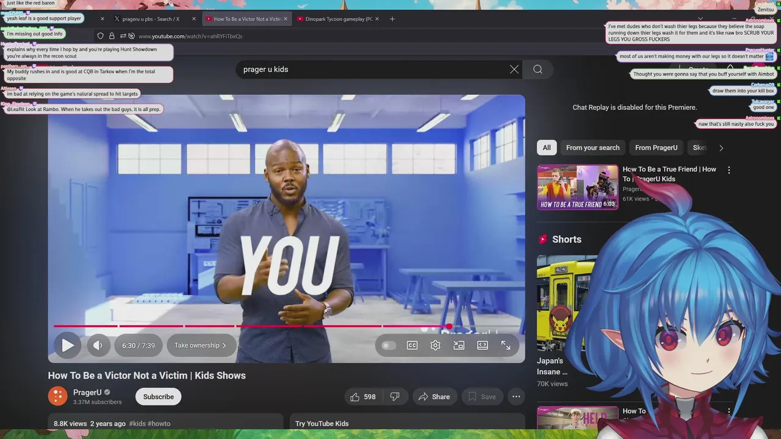Open the HELP thumbnail video at the bottom
781x439 pixels.
(577, 418)
